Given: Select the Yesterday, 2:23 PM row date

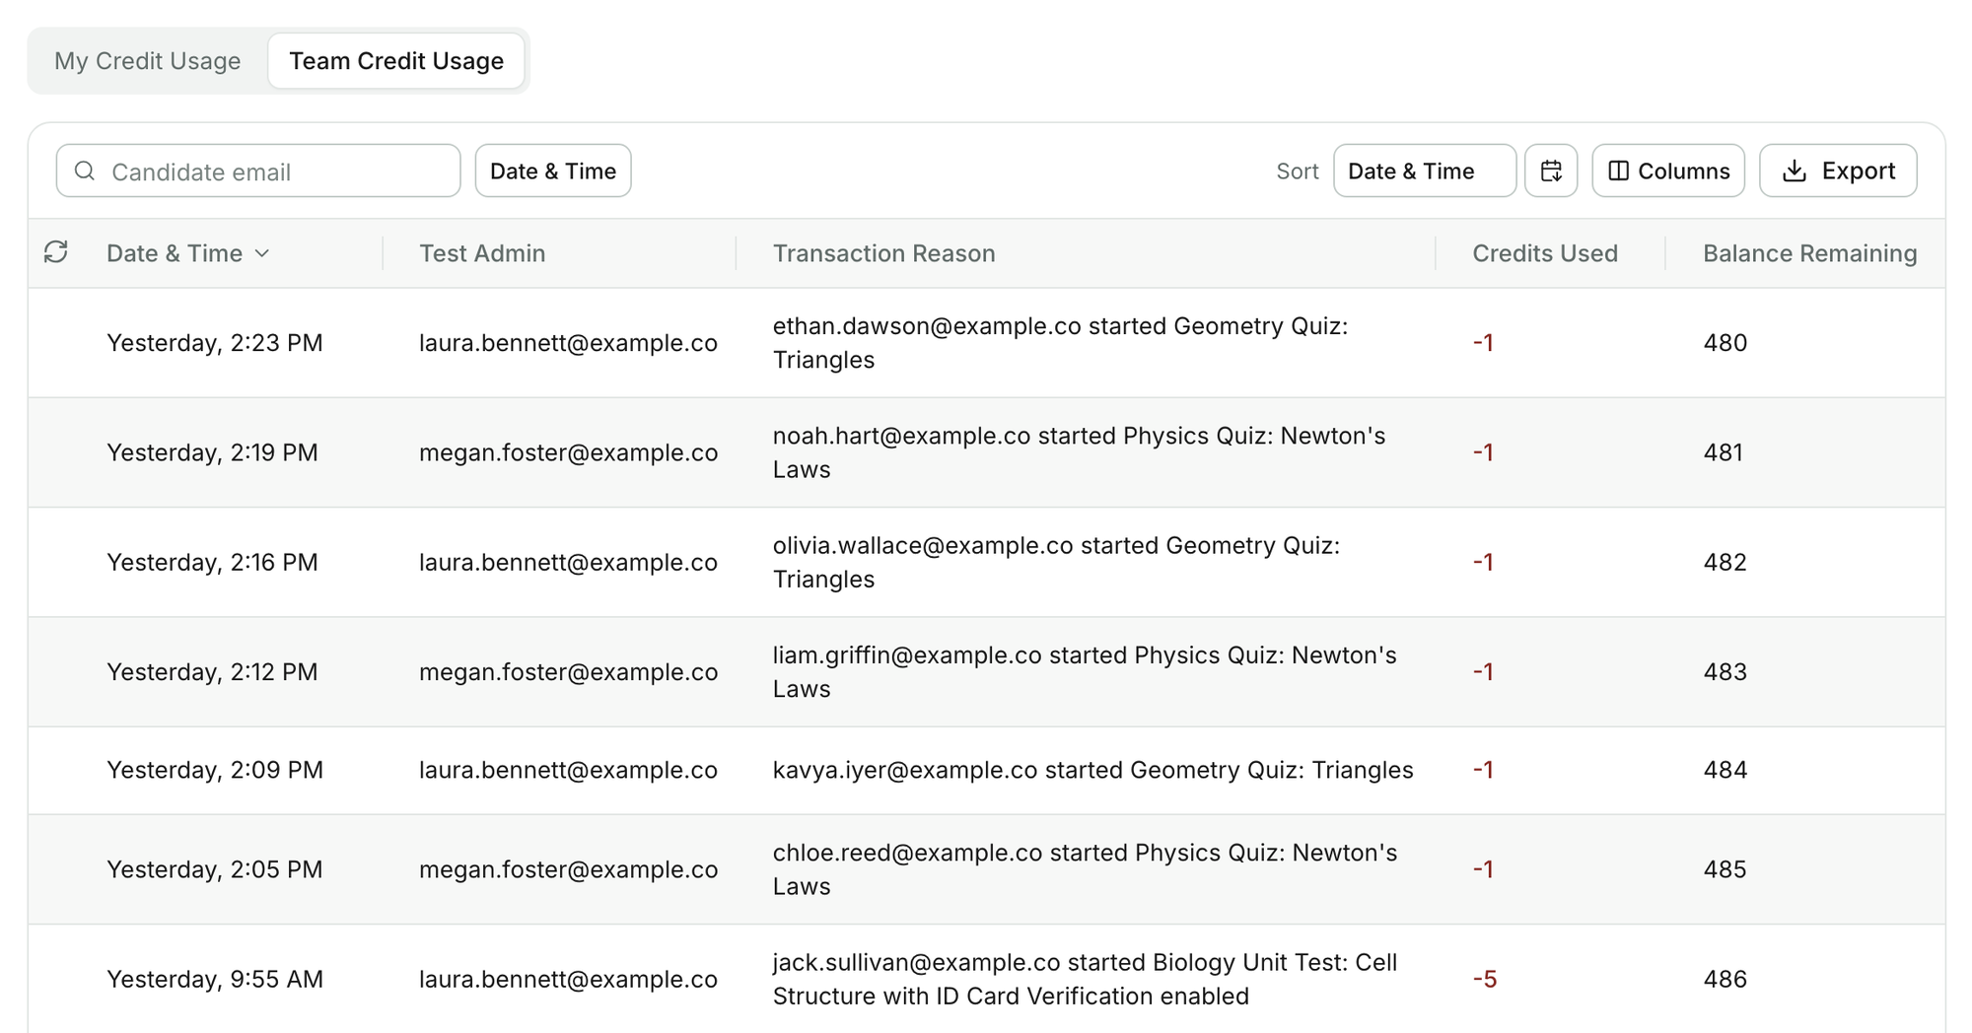Looking at the screenshot, I should click(x=215, y=343).
